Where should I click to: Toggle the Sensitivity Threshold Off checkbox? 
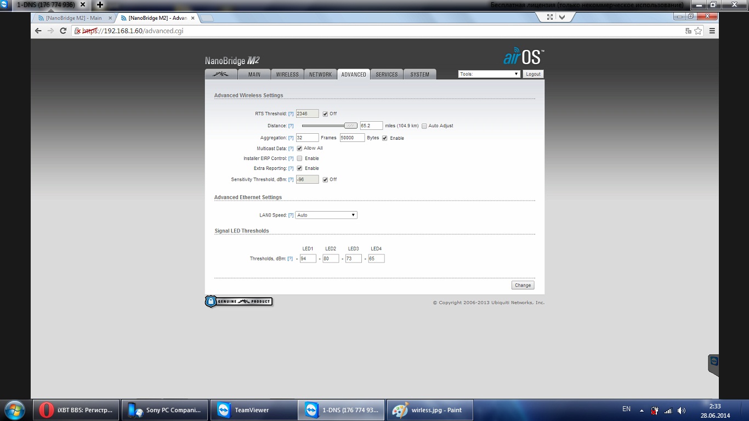click(325, 180)
